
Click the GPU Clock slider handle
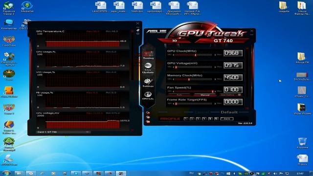click(x=196, y=55)
